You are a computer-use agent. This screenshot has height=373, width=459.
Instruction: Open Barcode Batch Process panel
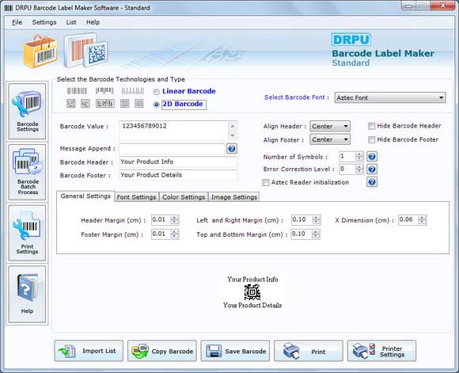point(27,172)
